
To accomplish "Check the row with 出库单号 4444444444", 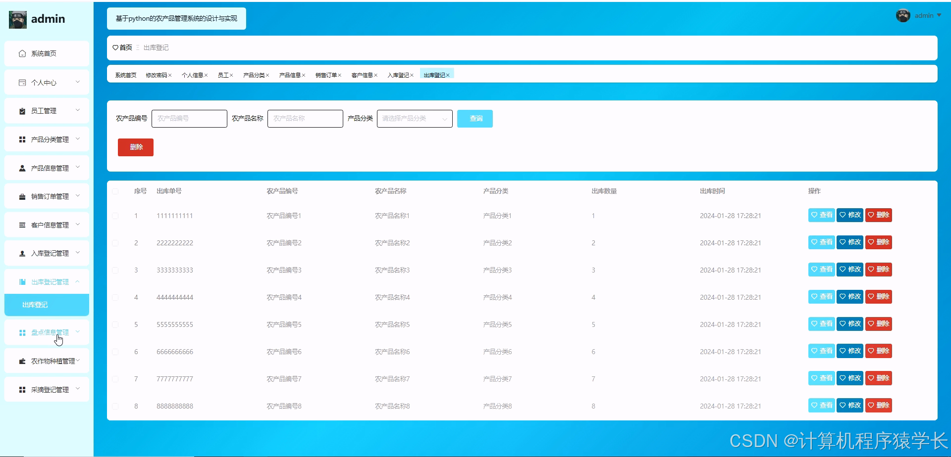I will point(115,298).
